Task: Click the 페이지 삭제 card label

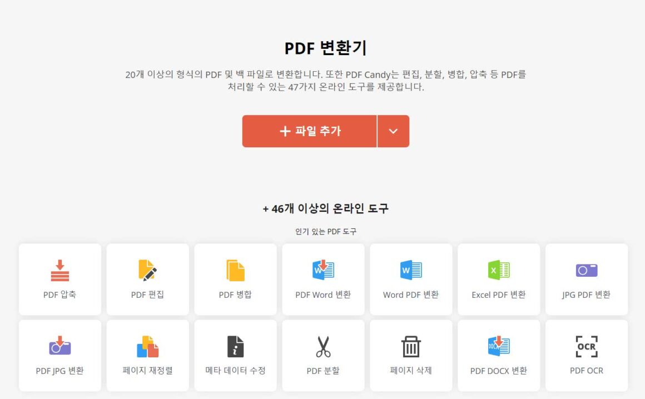Action: [x=411, y=370]
